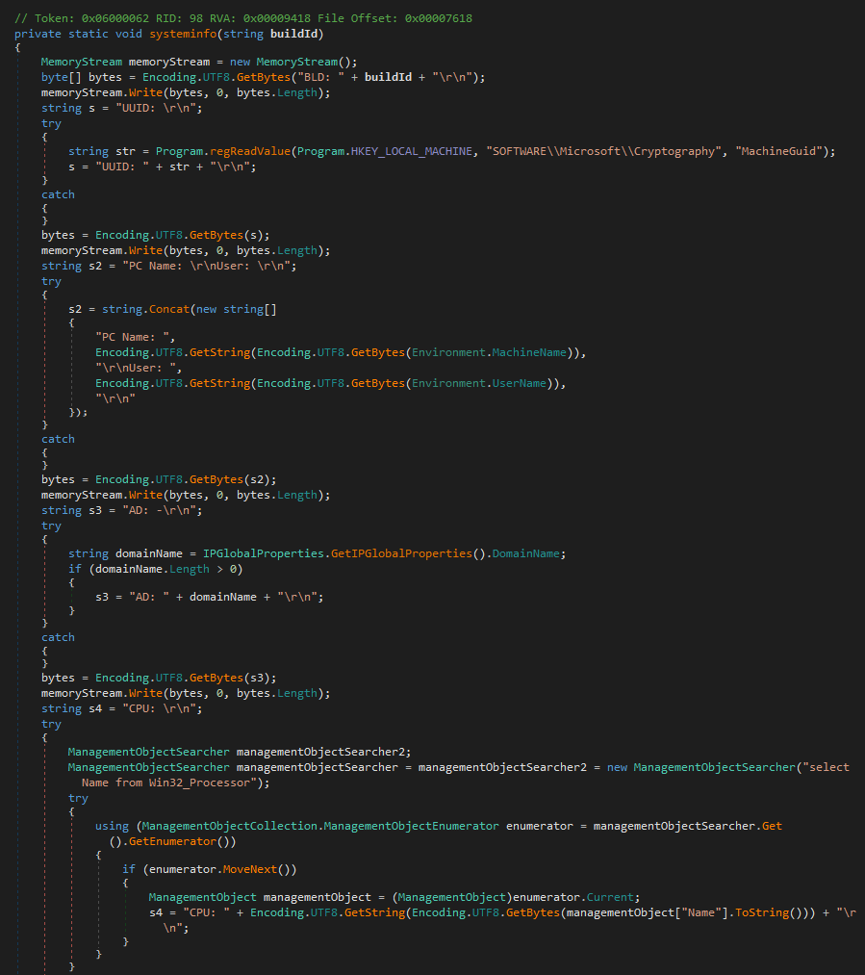
Task: Click HKEY_LOCAL_MACHINE constant
Action: pos(412,151)
